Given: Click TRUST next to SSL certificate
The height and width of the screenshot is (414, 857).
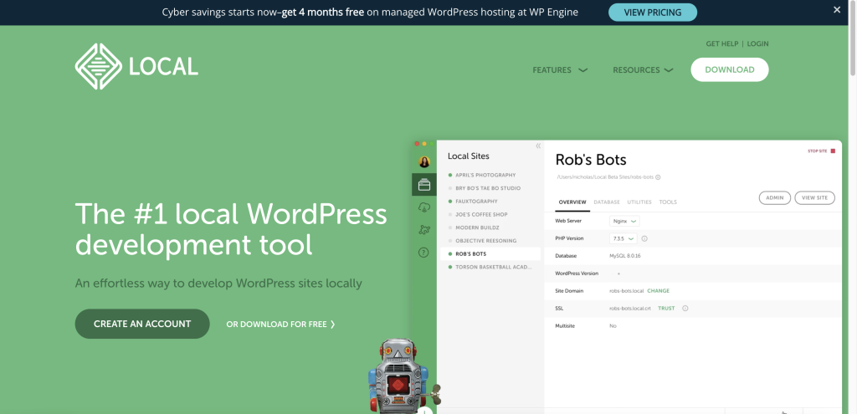Looking at the screenshot, I should pos(666,309).
